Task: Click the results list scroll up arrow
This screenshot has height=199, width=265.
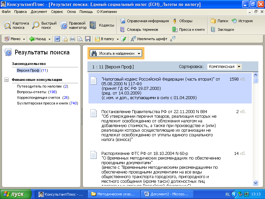Action: tap(255, 75)
